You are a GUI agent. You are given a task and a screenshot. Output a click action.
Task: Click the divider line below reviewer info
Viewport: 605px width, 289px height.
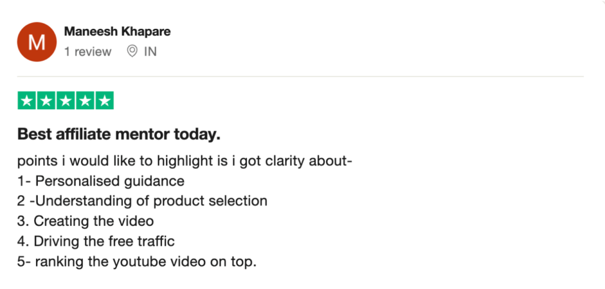[x=300, y=76]
